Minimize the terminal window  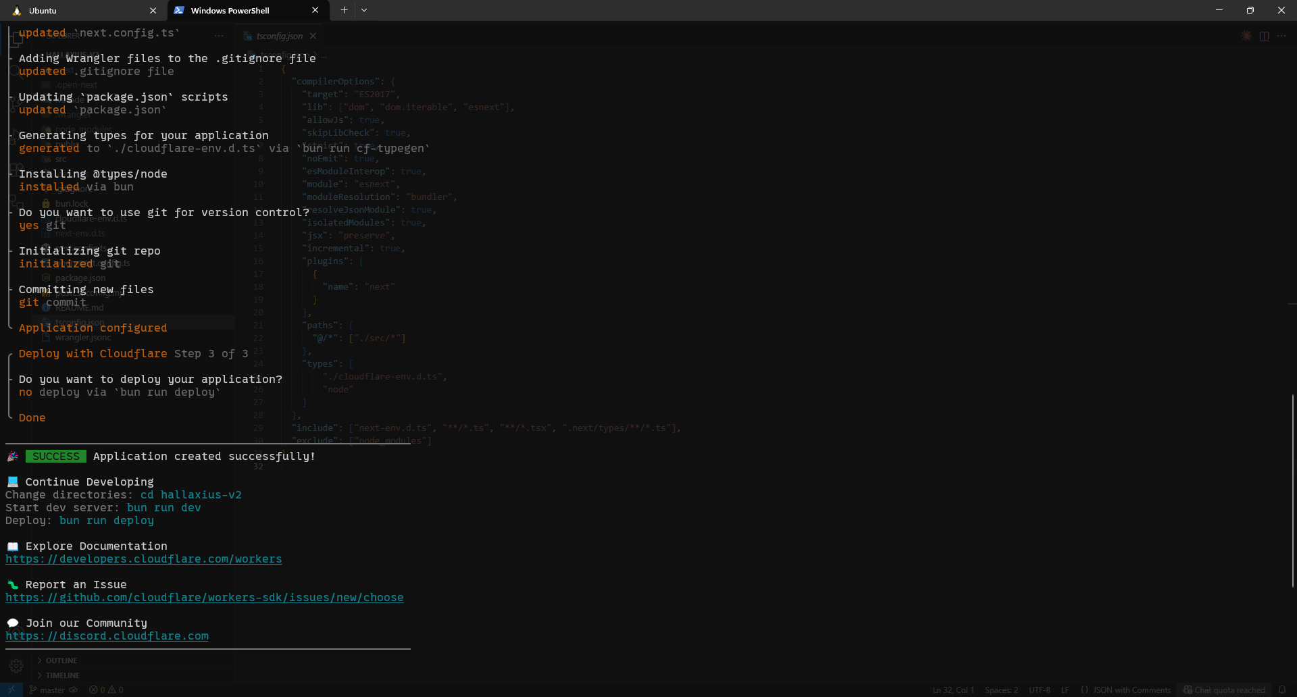point(1219,10)
